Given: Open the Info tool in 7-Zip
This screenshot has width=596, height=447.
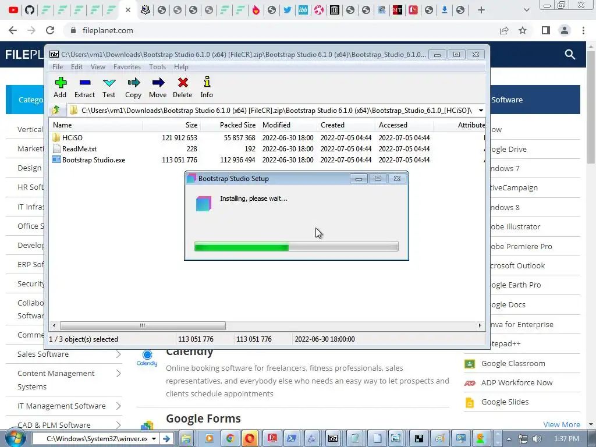Looking at the screenshot, I should 207,87.
